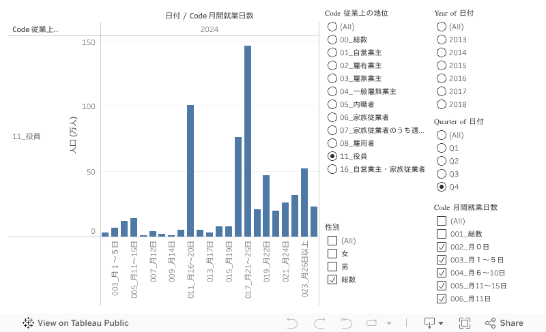Uncheck 005_月11～15日 checkbox
Screen dimensions: 546x332
(441, 286)
